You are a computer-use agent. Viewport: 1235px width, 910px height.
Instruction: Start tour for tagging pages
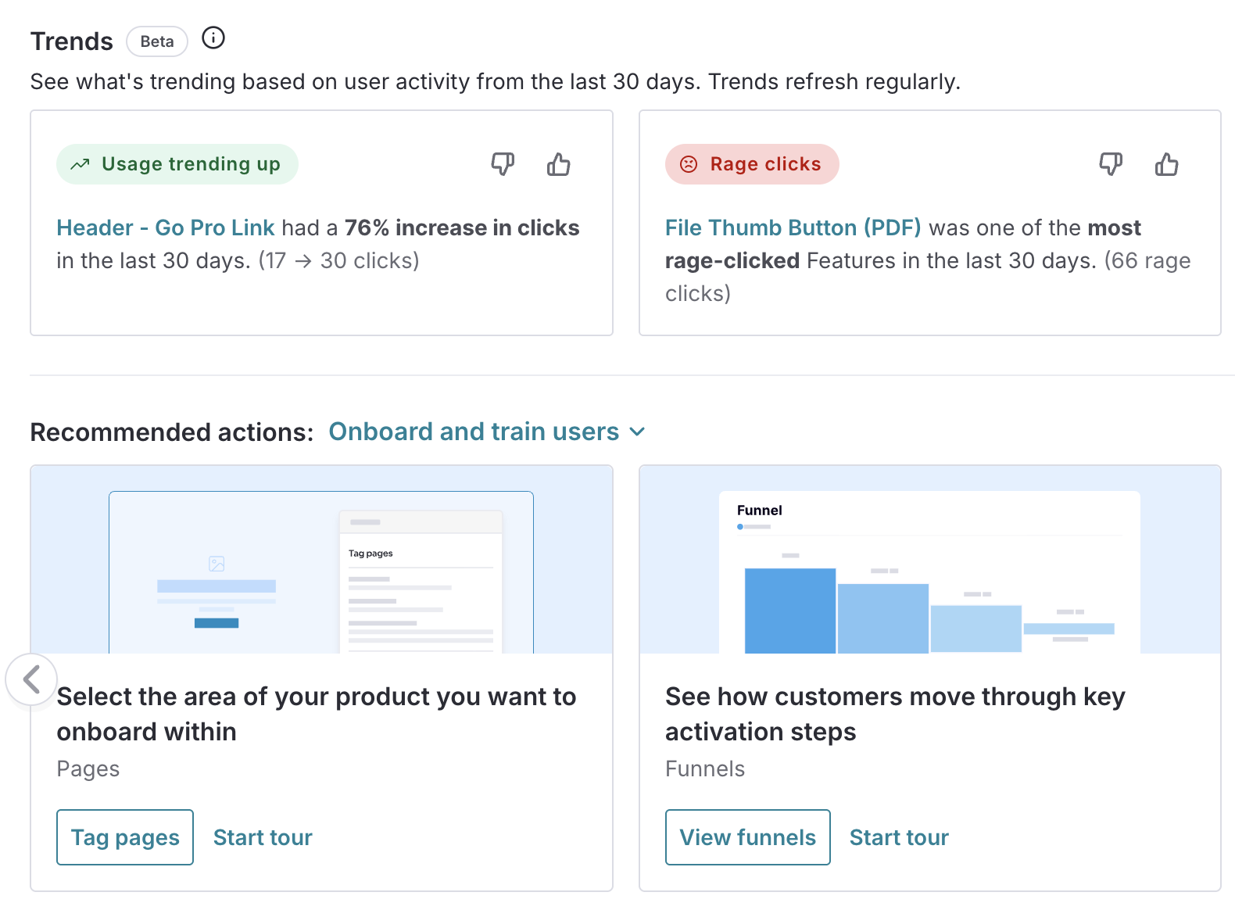click(x=263, y=837)
